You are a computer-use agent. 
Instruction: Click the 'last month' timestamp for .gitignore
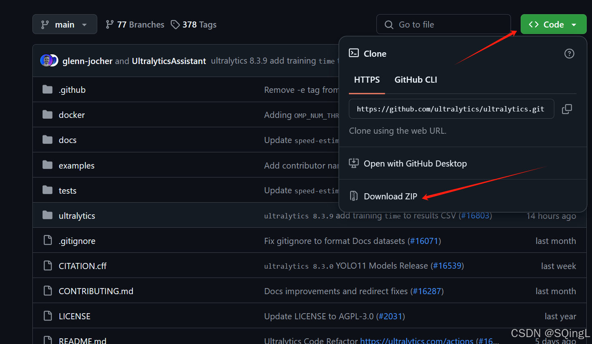point(556,241)
